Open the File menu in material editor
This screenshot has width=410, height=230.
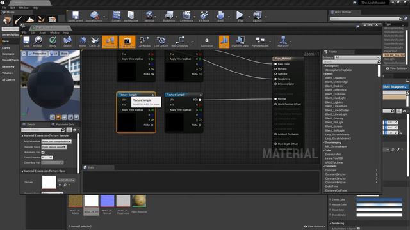click(x=24, y=33)
